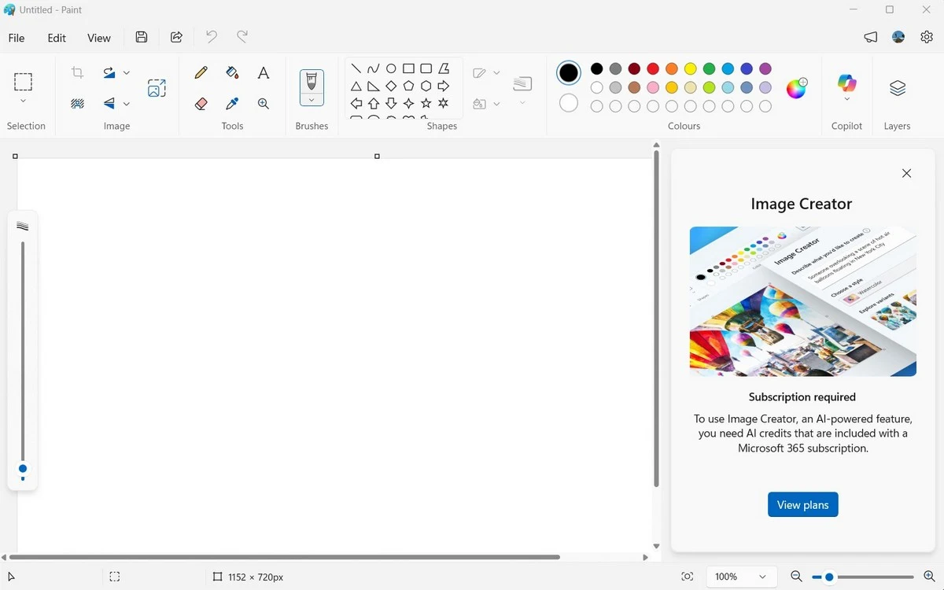Select the Diamond shape
Viewport: 944px width, 590px height.
click(x=391, y=87)
